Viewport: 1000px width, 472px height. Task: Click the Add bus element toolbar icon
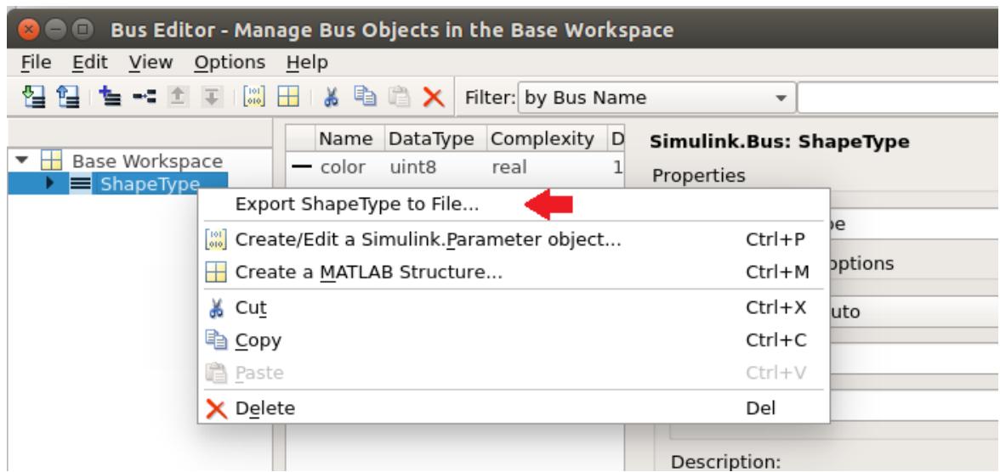[144, 98]
